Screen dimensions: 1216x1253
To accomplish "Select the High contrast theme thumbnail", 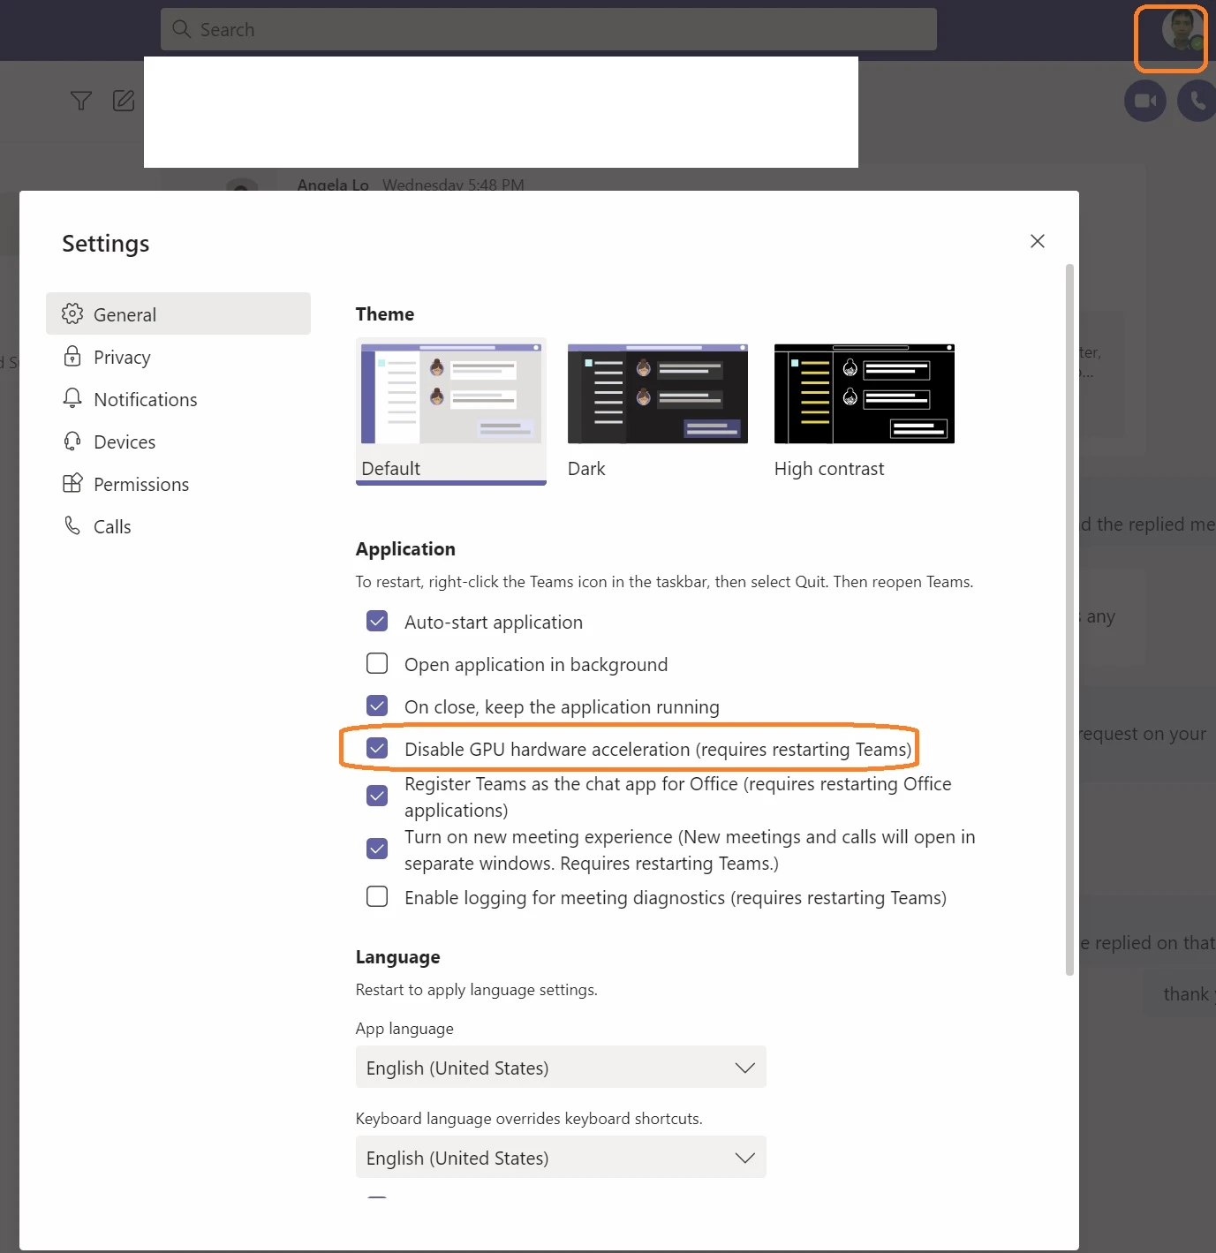I will click(x=865, y=394).
